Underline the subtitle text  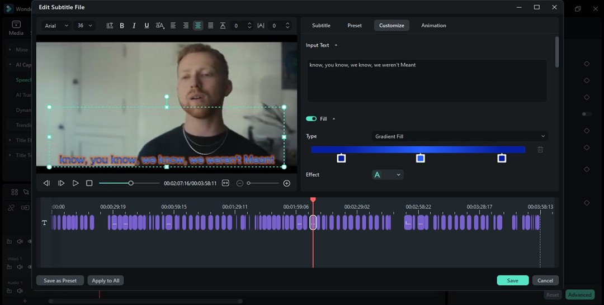point(147,26)
